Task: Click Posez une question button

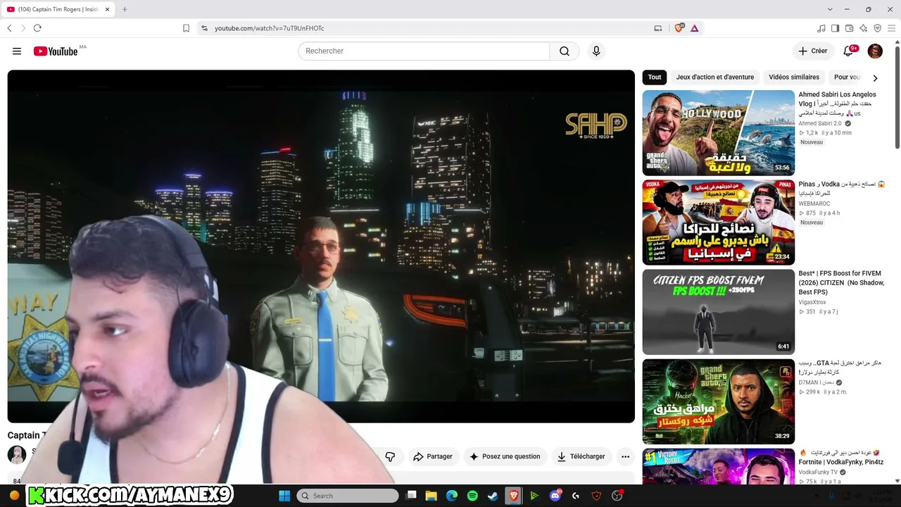Action: pyautogui.click(x=505, y=456)
